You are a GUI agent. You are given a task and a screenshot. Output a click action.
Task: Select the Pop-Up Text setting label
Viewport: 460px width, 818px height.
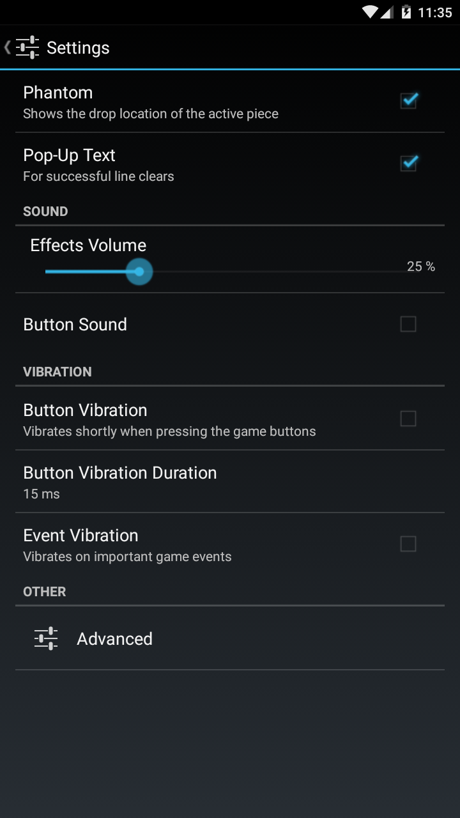[70, 155]
